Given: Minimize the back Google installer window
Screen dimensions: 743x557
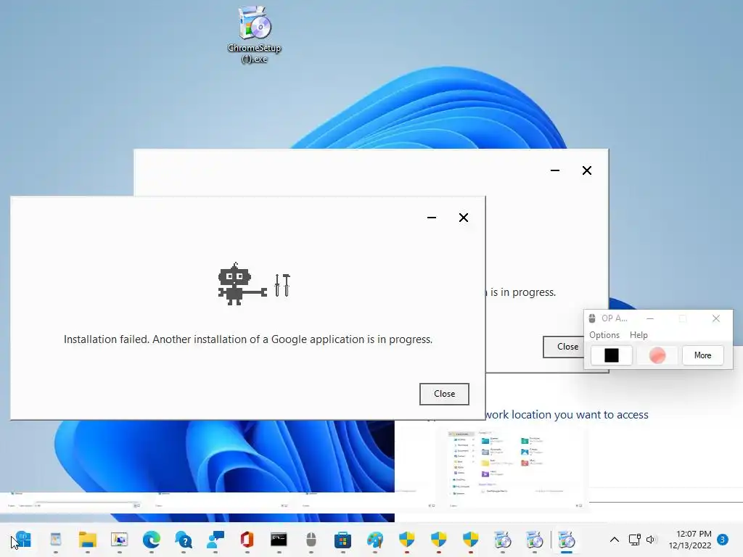Looking at the screenshot, I should click(x=555, y=170).
